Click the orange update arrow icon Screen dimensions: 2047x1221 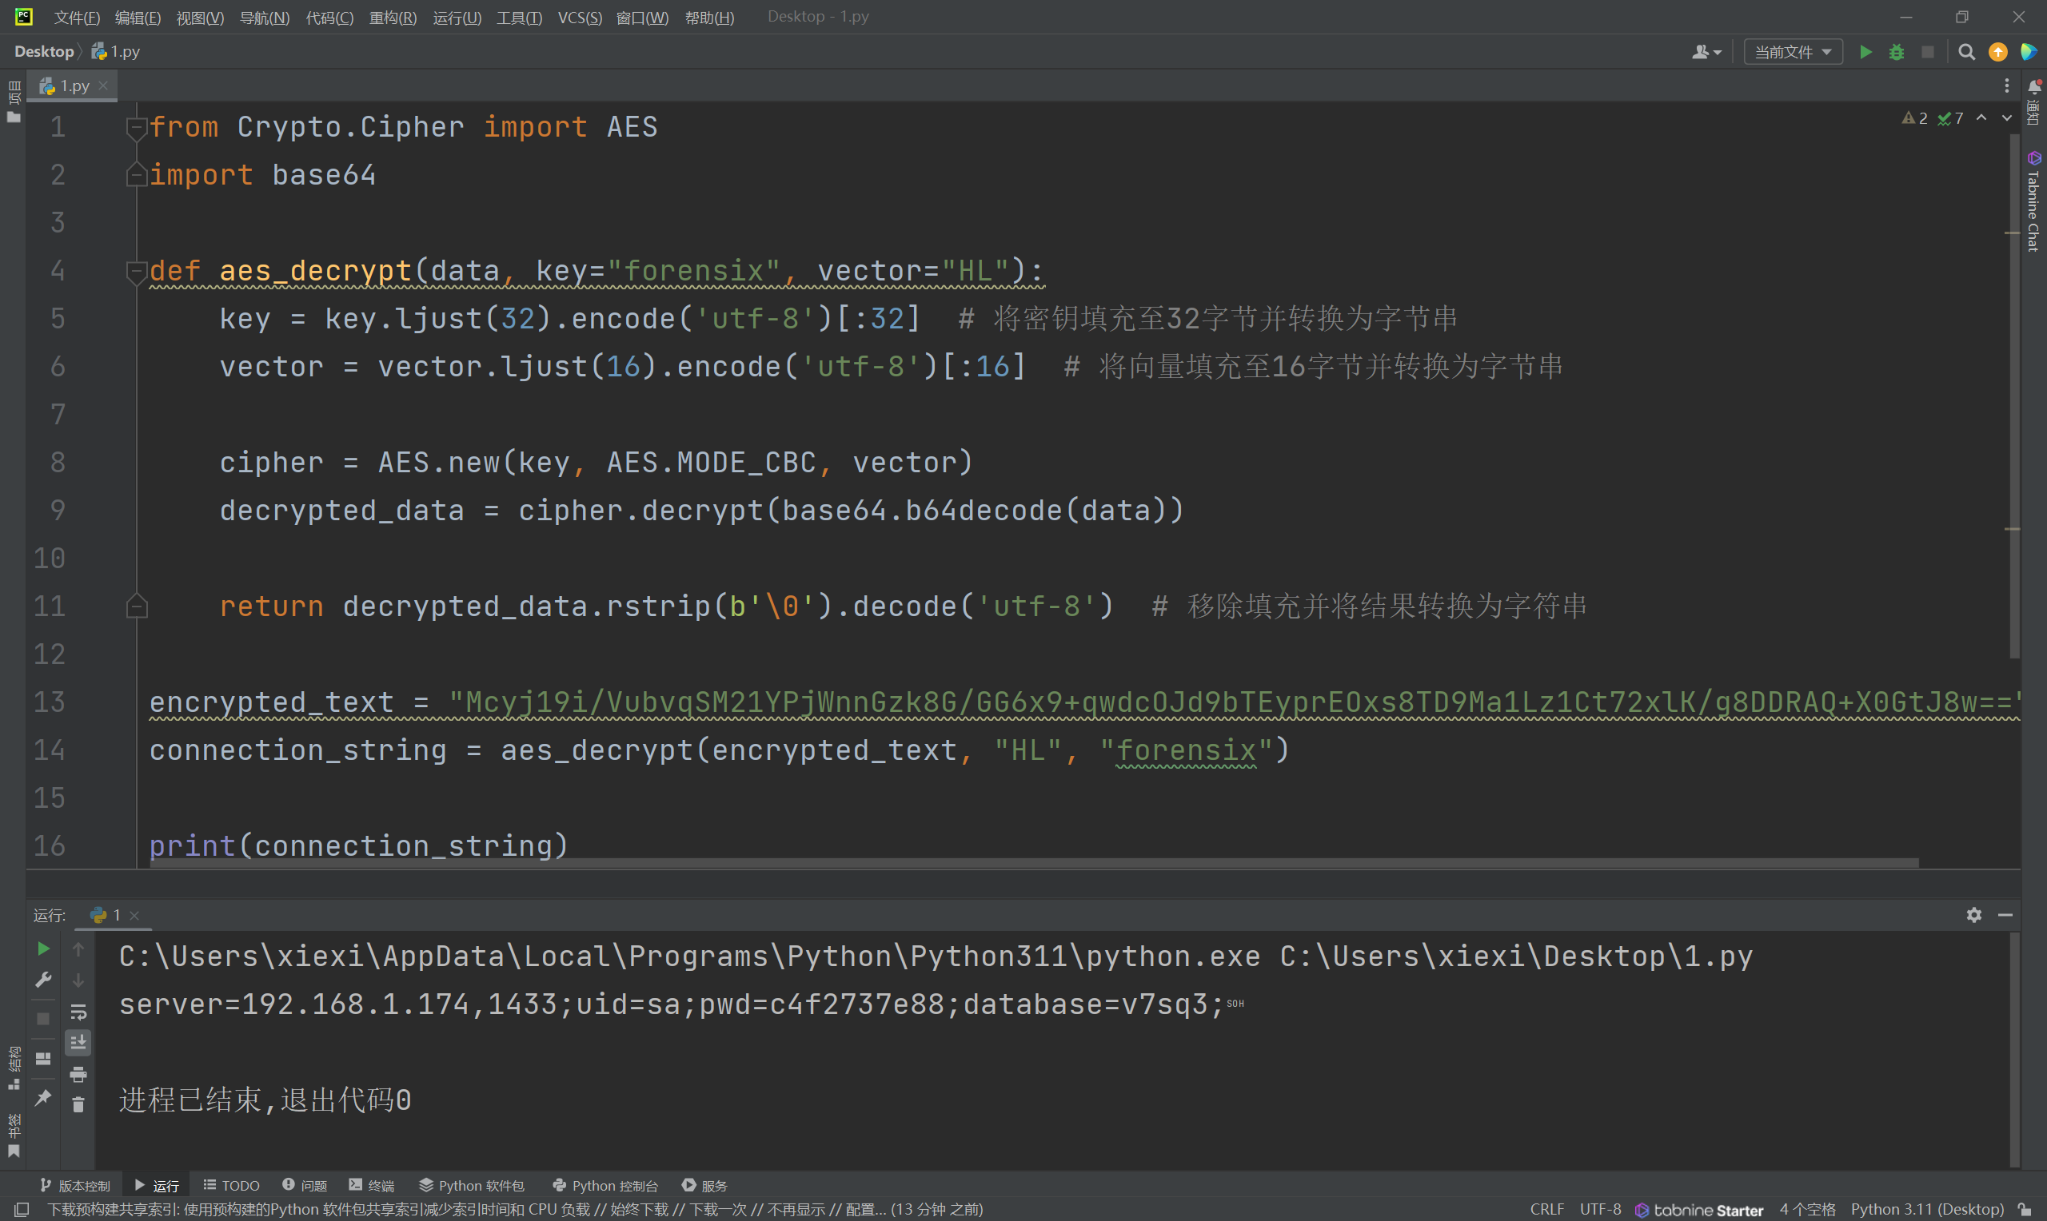click(1997, 52)
